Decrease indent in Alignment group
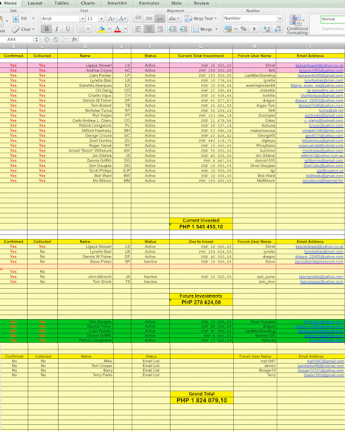 172,29
